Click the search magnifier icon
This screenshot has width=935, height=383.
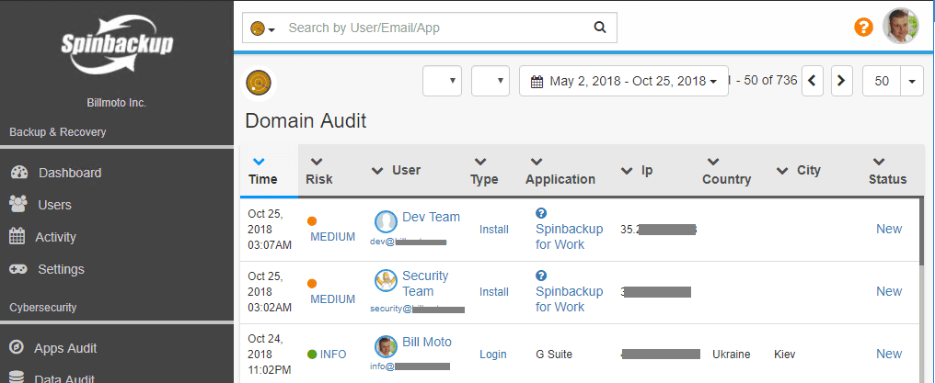[x=600, y=28]
